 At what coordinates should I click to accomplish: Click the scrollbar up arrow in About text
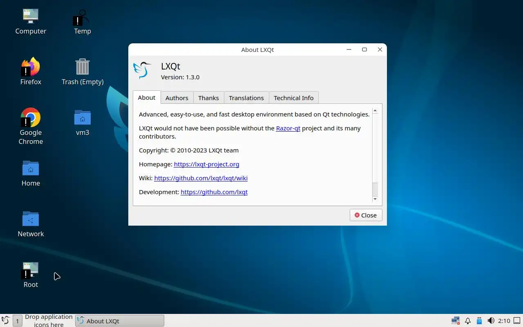[x=375, y=111]
